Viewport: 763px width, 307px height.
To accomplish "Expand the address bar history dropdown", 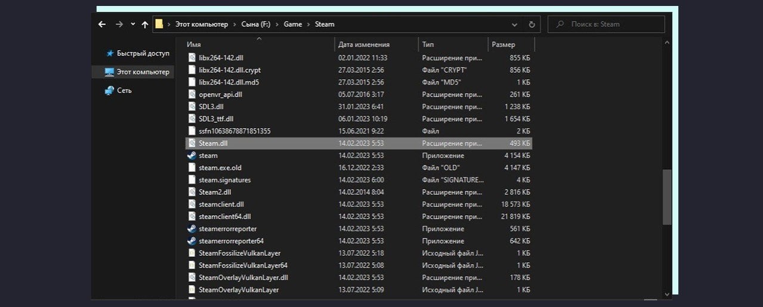I will tap(514, 24).
